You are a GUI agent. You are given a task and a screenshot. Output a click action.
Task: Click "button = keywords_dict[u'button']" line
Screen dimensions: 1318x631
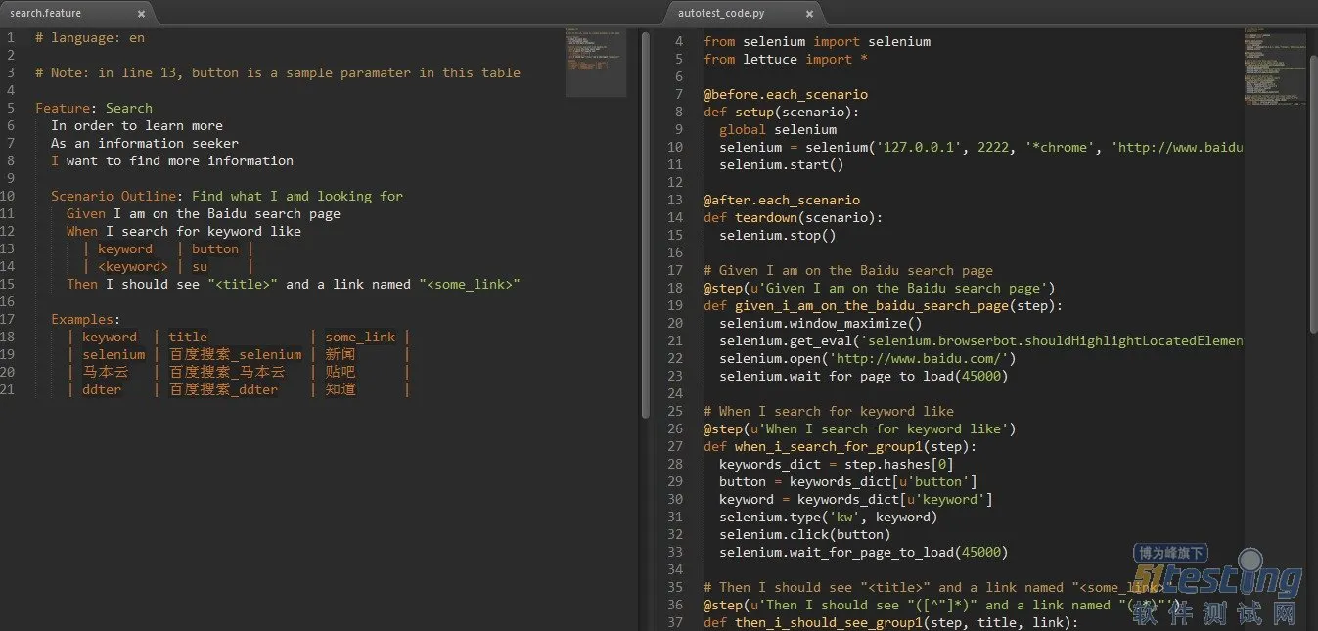(x=848, y=481)
